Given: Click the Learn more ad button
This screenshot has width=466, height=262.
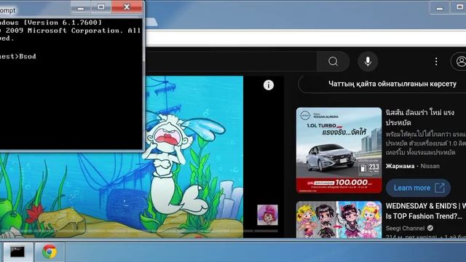Looking at the screenshot, I should [x=419, y=188].
